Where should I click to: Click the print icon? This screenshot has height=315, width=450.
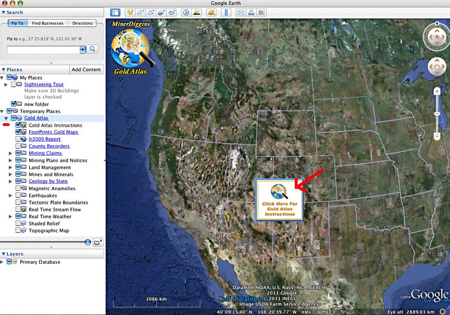(x=251, y=12)
